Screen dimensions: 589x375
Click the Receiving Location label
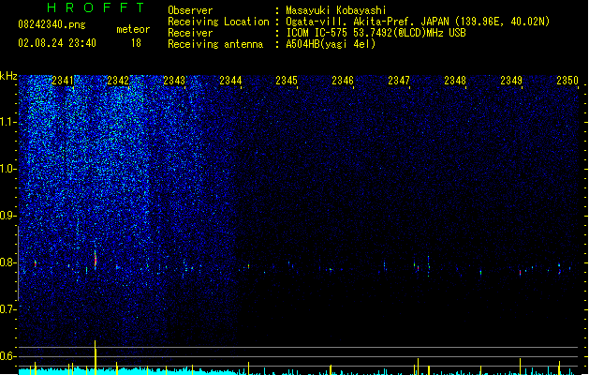(218, 22)
